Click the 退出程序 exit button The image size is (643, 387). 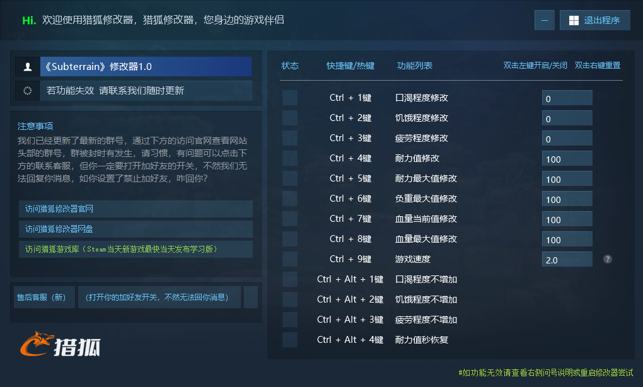pyautogui.click(x=594, y=20)
